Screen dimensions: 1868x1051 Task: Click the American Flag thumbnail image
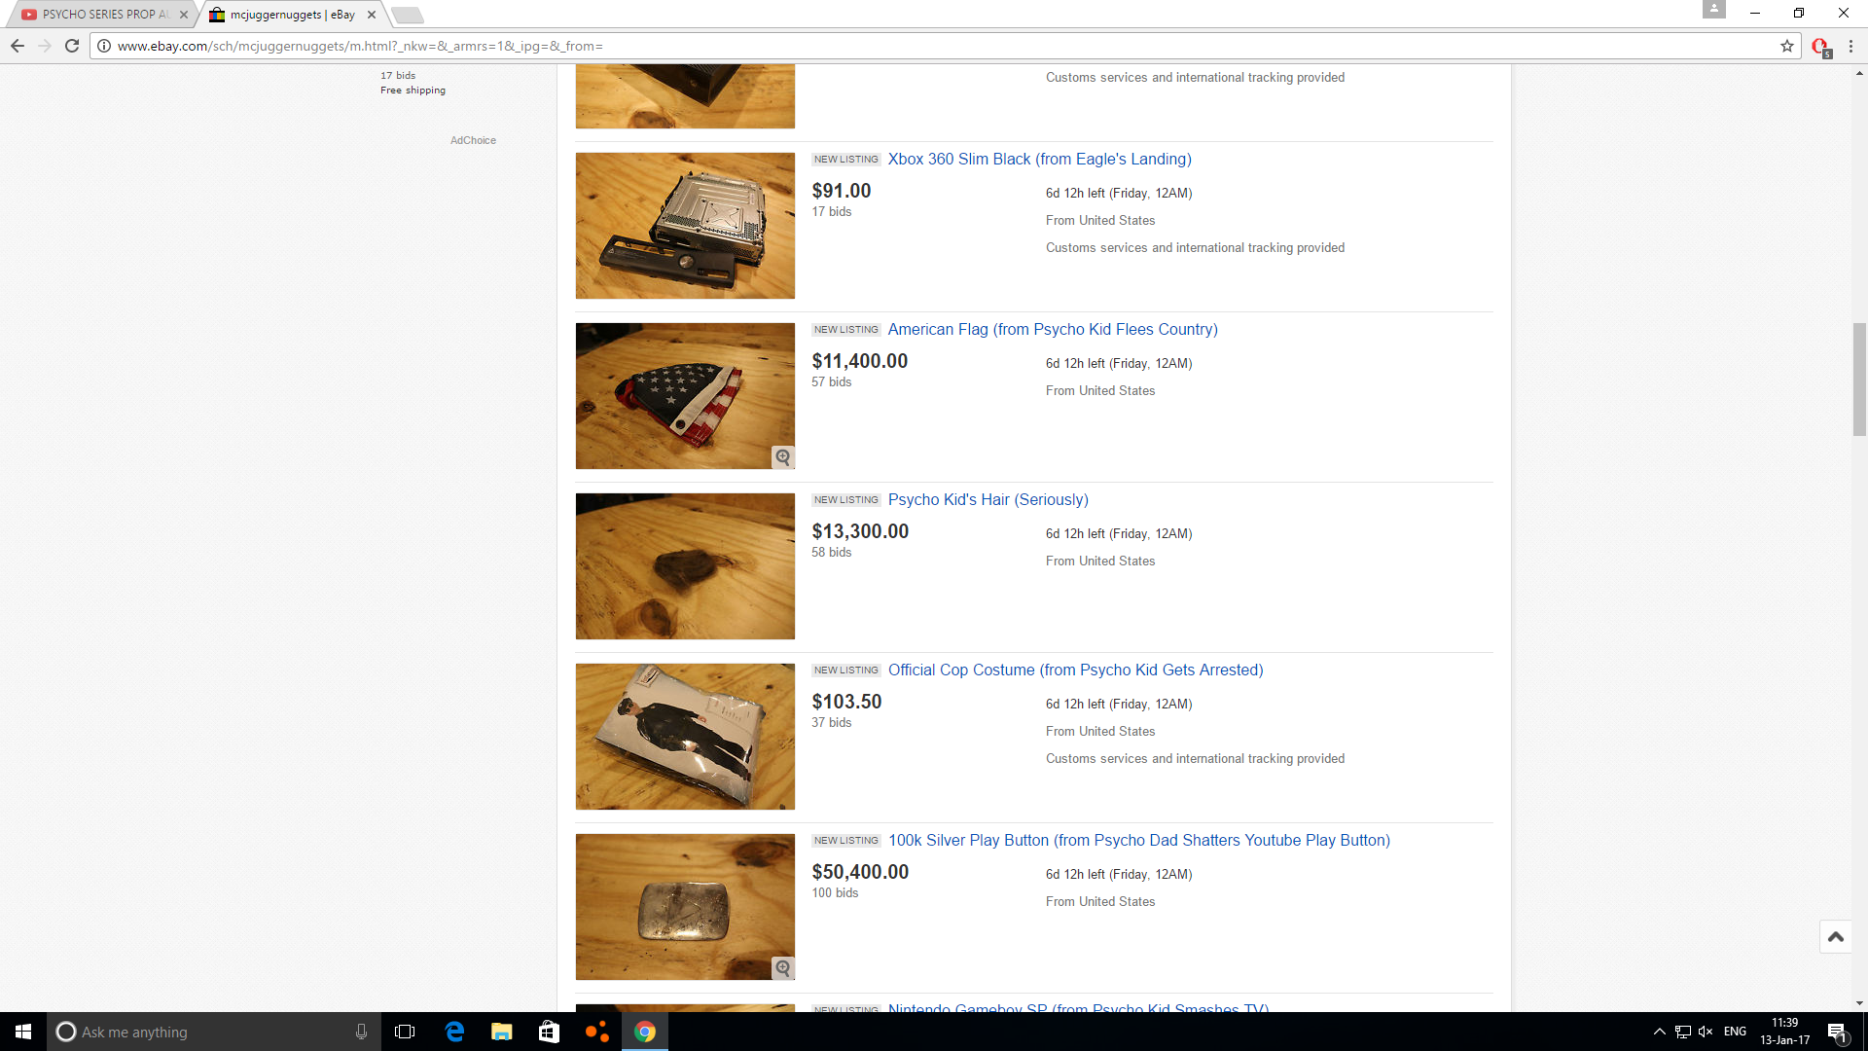[x=685, y=396]
